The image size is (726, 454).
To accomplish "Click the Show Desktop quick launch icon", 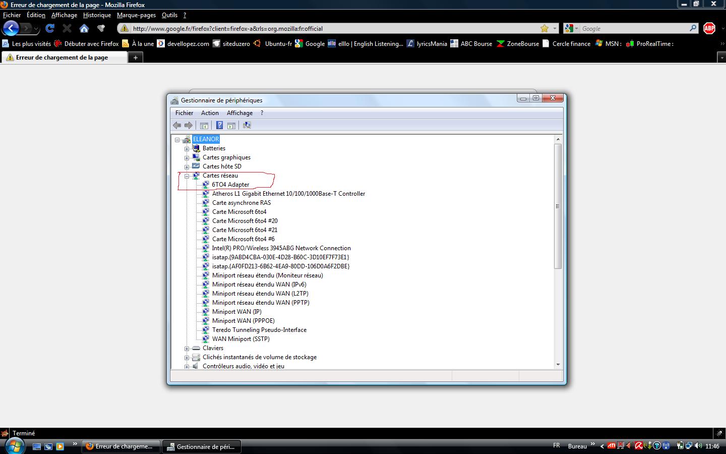I will (x=36, y=446).
